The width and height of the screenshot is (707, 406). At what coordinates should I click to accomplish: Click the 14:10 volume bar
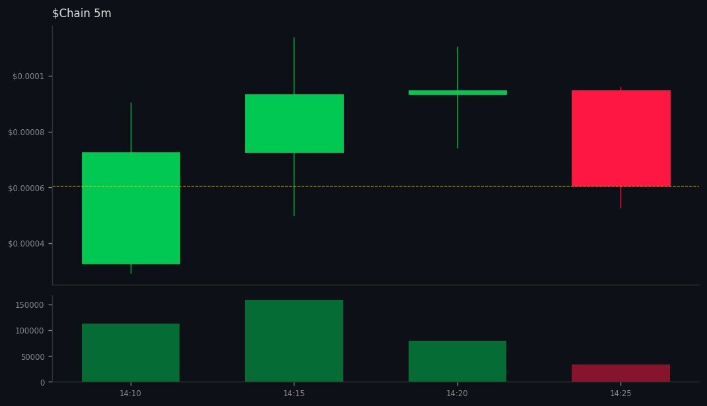[x=131, y=353]
